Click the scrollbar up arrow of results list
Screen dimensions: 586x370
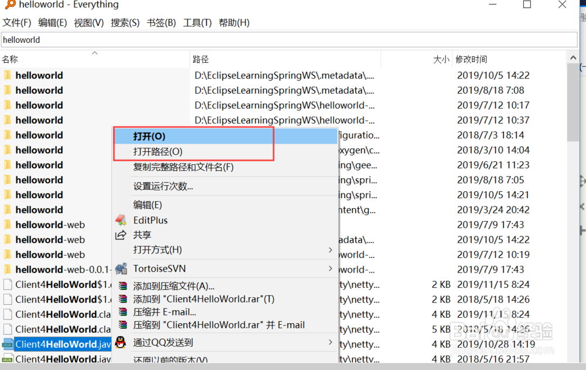click(x=573, y=57)
